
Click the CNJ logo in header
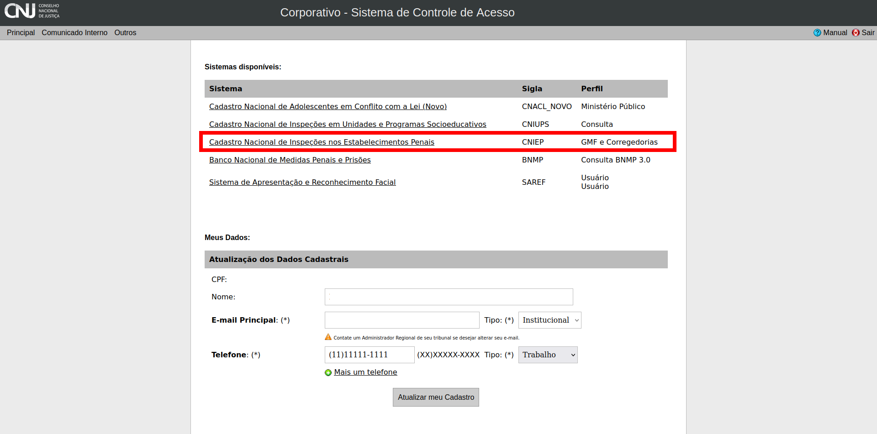32,11
